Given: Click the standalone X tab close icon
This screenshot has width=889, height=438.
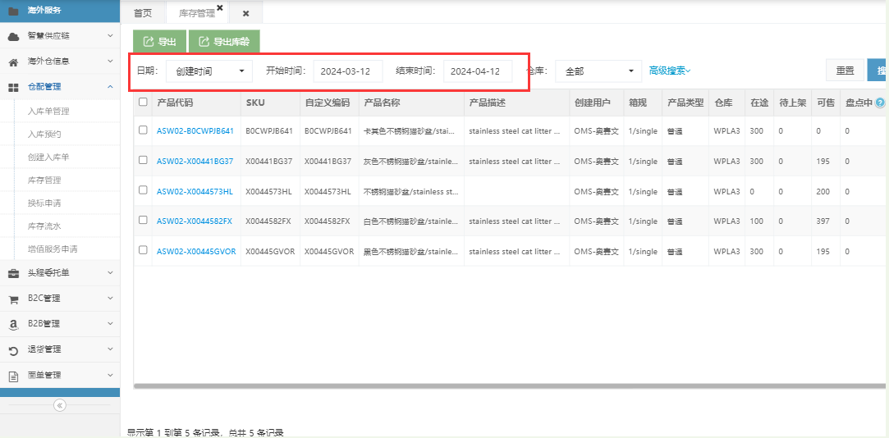Looking at the screenshot, I should point(245,14).
